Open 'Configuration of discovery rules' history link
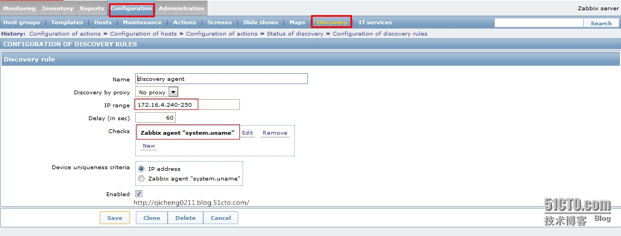 tap(380, 33)
